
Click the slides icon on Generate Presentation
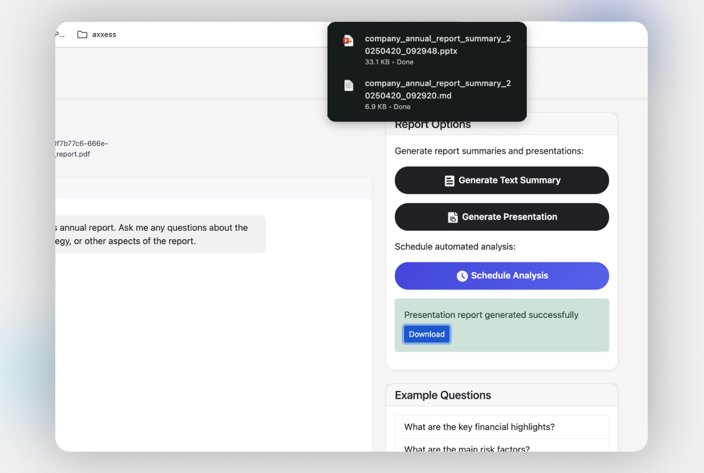coord(453,217)
